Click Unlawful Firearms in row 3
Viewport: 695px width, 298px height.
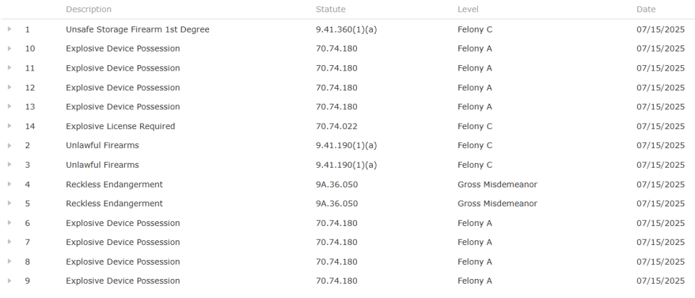pyautogui.click(x=102, y=165)
